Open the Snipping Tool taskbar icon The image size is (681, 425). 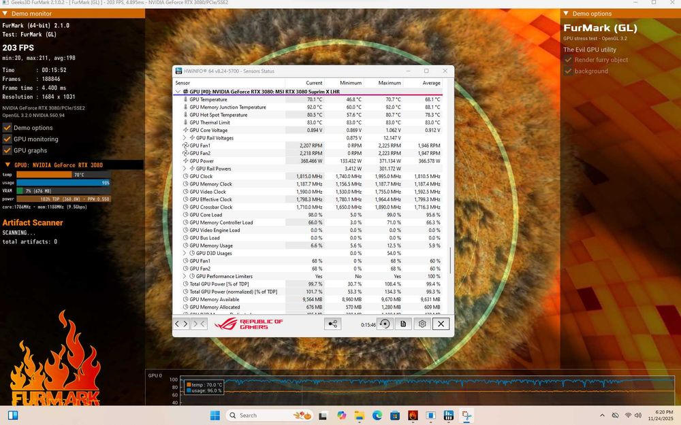467,415
